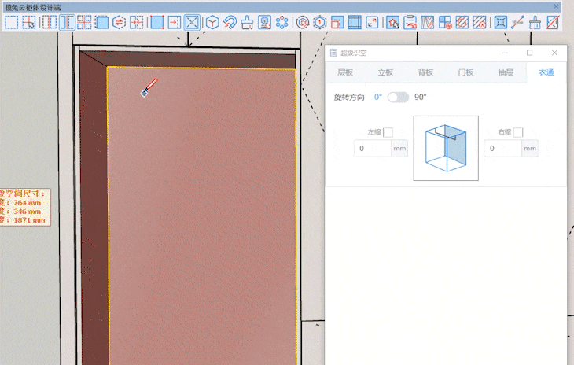Screen dimensions: 574x365
Task: Click the 左缩 mm value input field
Action: [x=373, y=148]
